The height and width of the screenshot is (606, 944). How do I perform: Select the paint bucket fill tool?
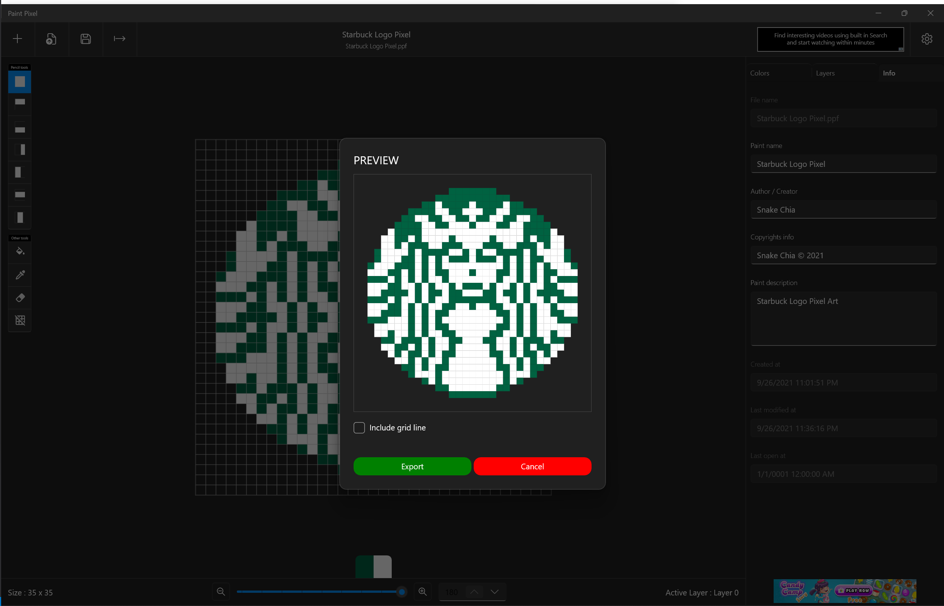(20, 251)
